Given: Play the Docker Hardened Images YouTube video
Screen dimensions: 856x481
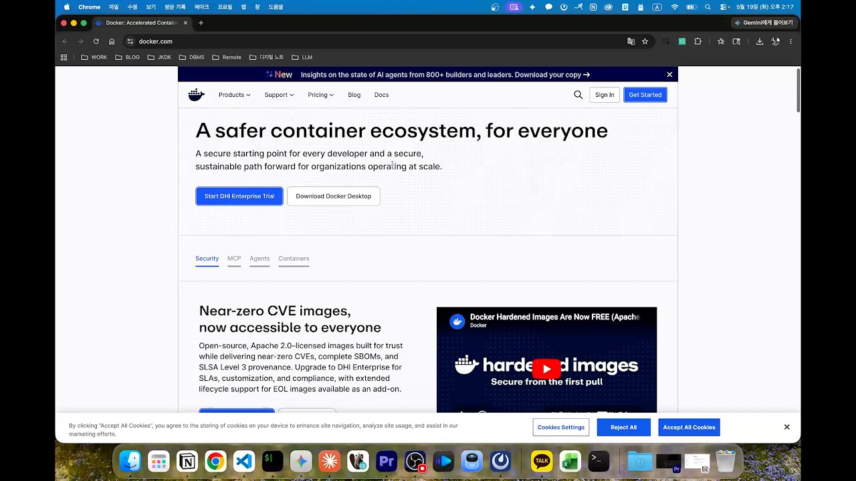Looking at the screenshot, I should pos(546,368).
